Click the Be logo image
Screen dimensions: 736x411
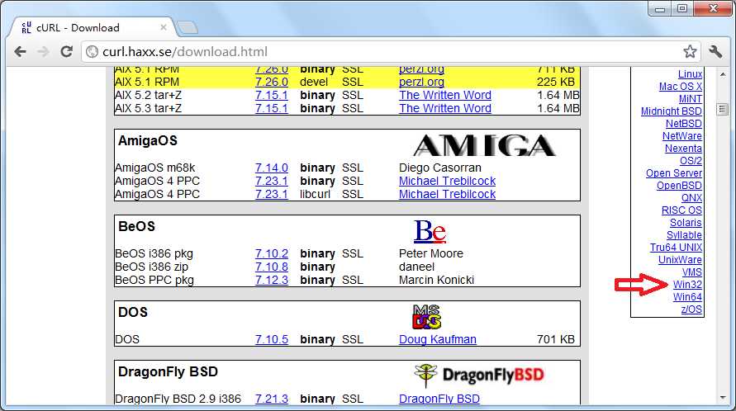tap(430, 231)
